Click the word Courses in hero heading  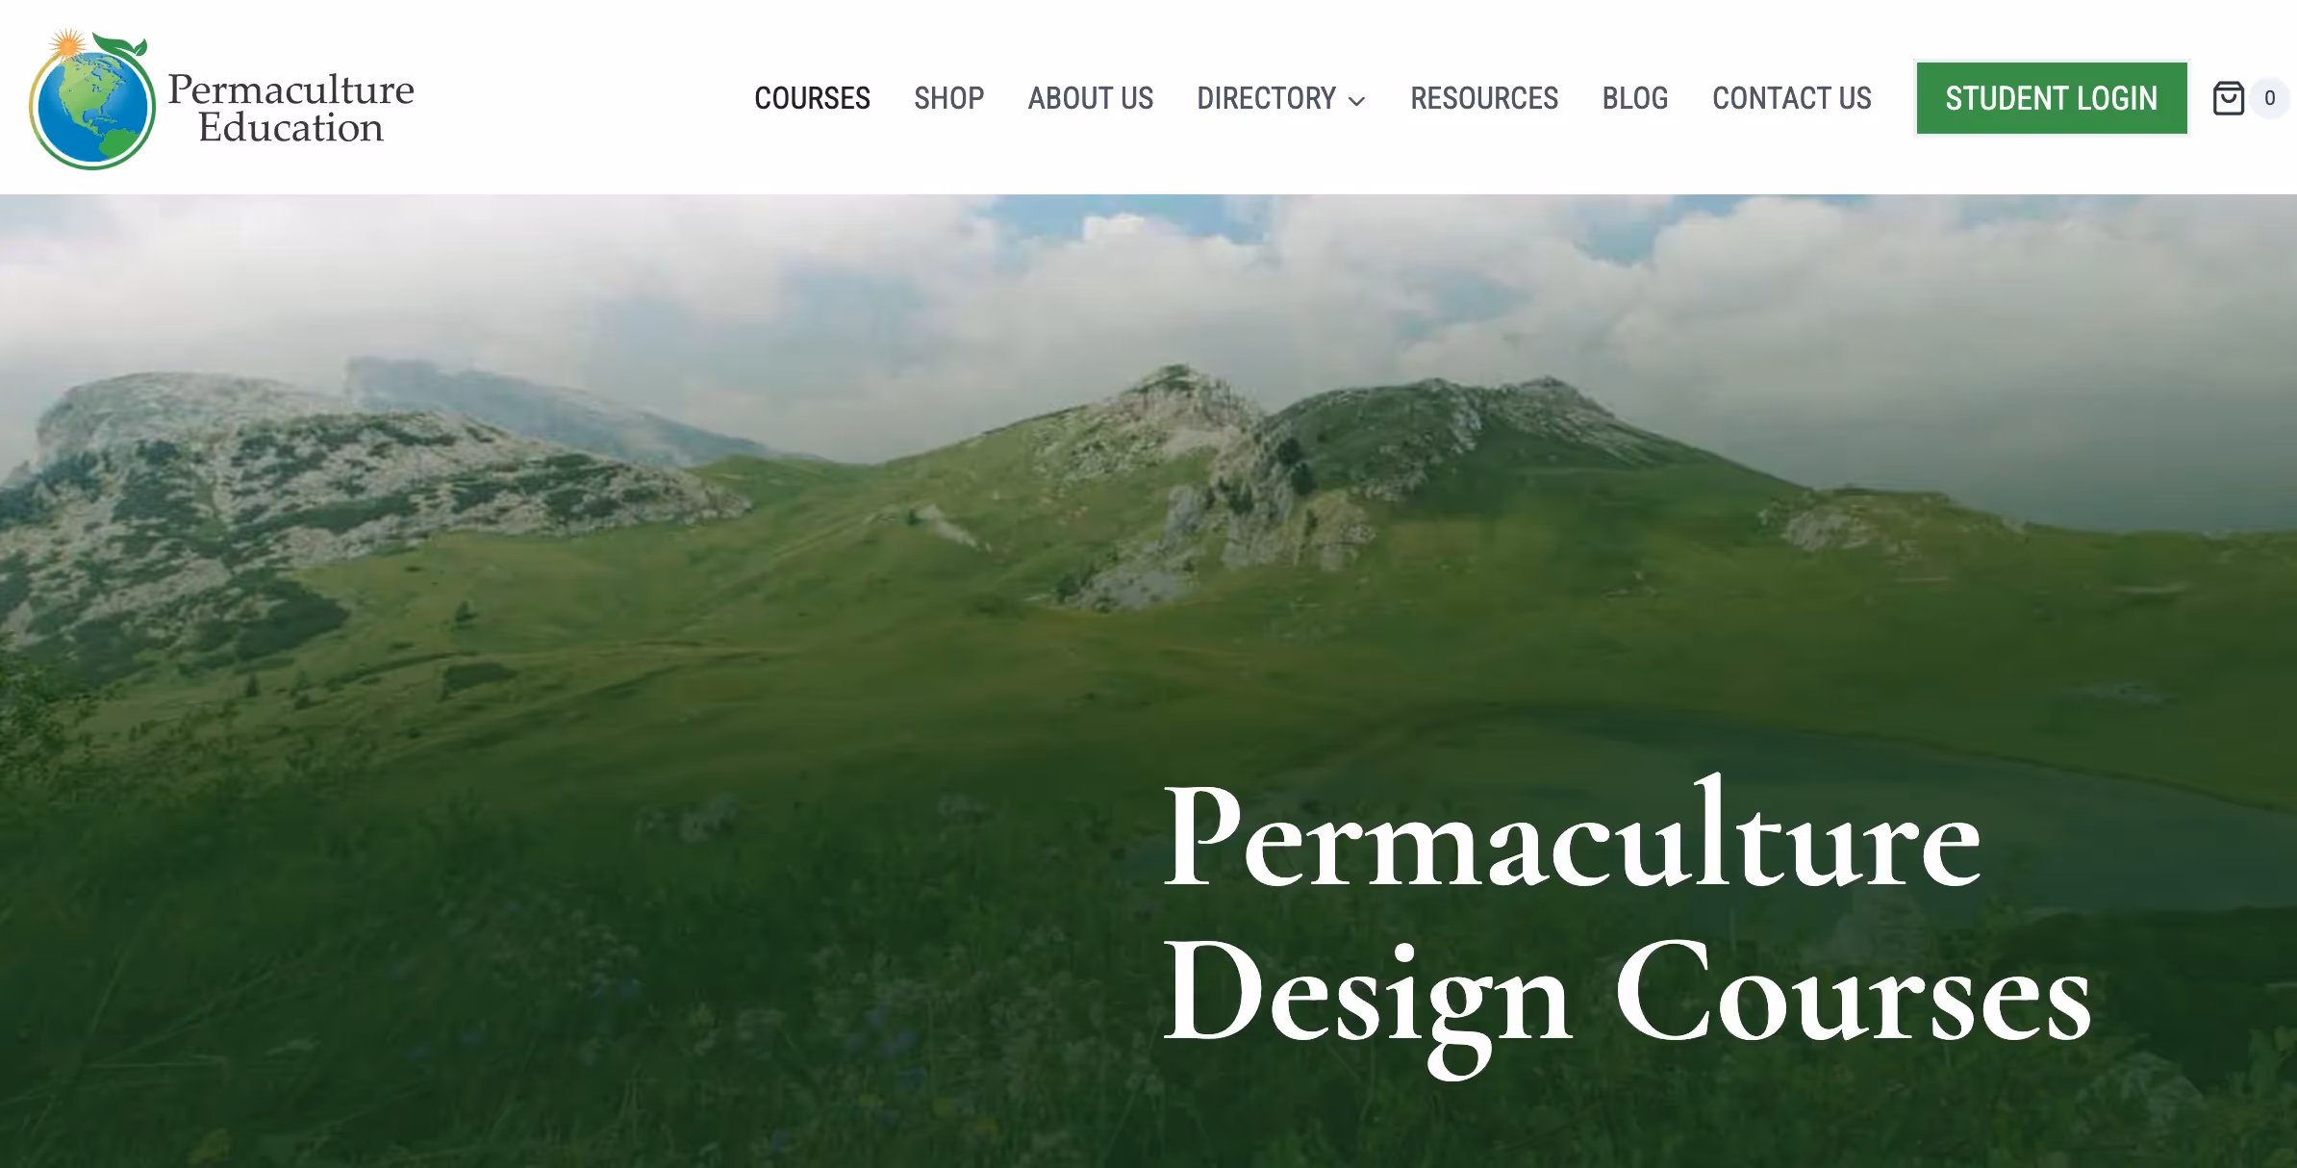tap(1853, 991)
